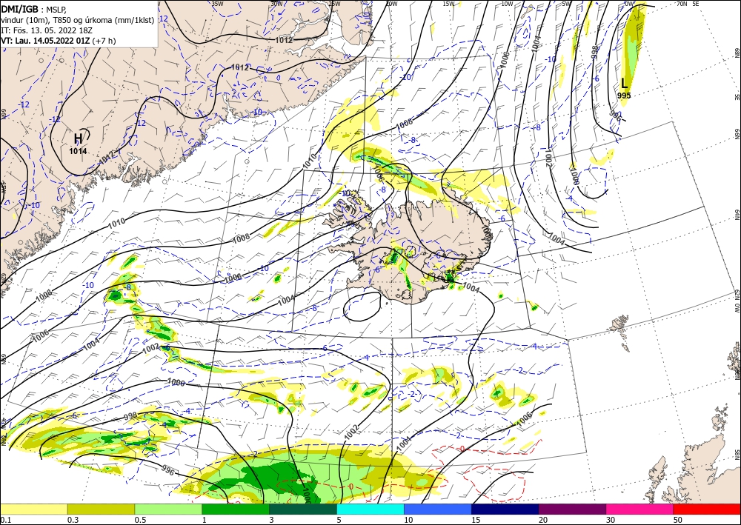Click the yellow 0.1–0.3 mm legend swatch
The height and width of the screenshot is (525, 741).
[x=33, y=509]
